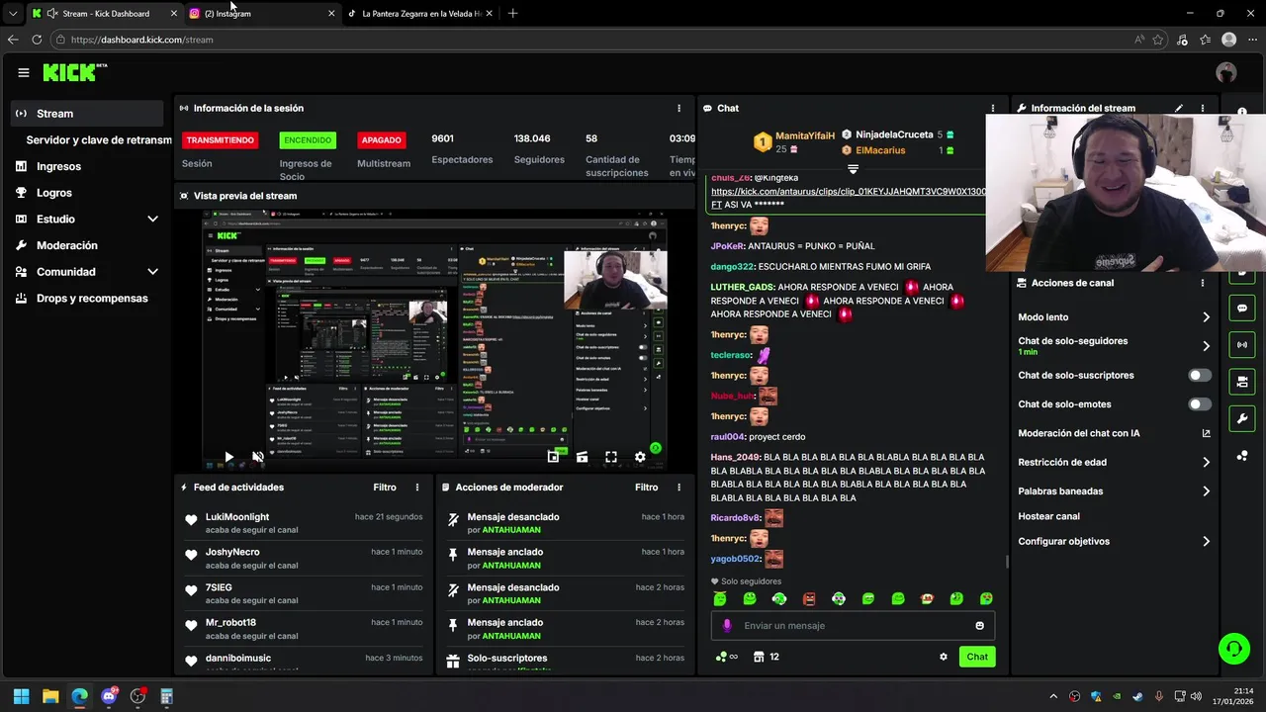Play the stream preview video
Screen dimensions: 1266x712
coord(228,457)
